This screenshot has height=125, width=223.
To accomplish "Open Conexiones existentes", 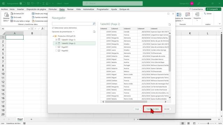I will [40, 21].
